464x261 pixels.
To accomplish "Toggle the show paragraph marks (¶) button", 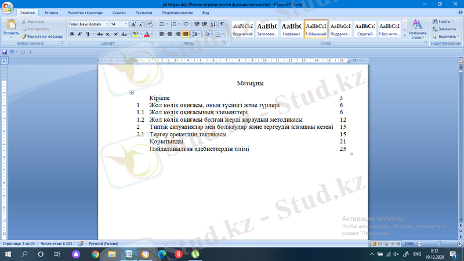I will coord(223,24).
